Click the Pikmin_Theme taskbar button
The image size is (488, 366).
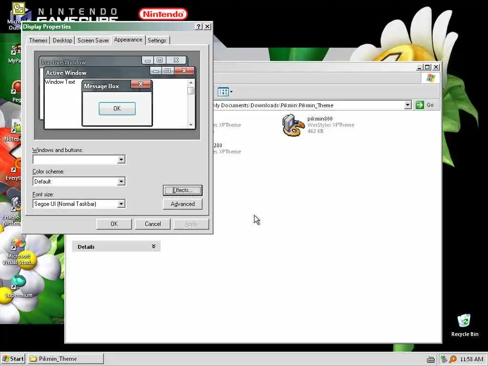(65, 359)
